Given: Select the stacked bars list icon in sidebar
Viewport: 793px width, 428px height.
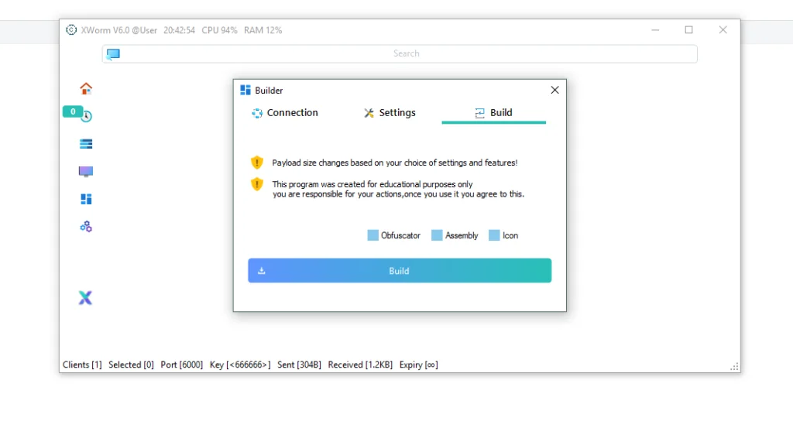Looking at the screenshot, I should point(86,144).
